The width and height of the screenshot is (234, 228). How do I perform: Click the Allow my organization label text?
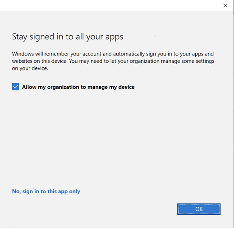[x=78, y=87]
